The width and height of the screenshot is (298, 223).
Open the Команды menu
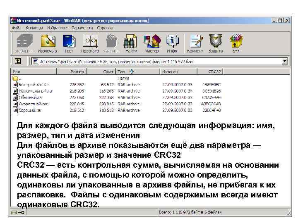pos(34,28)
